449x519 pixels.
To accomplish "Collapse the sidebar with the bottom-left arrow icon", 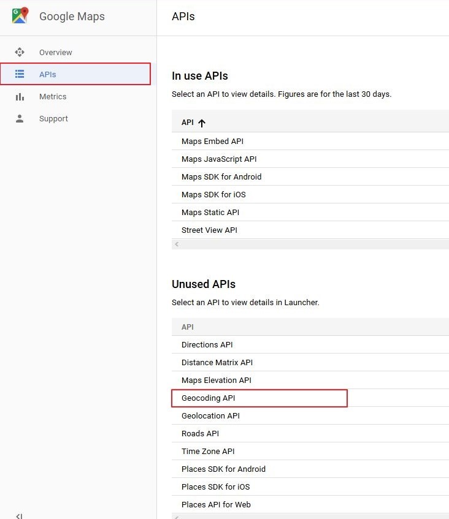I will click(18, 515).
